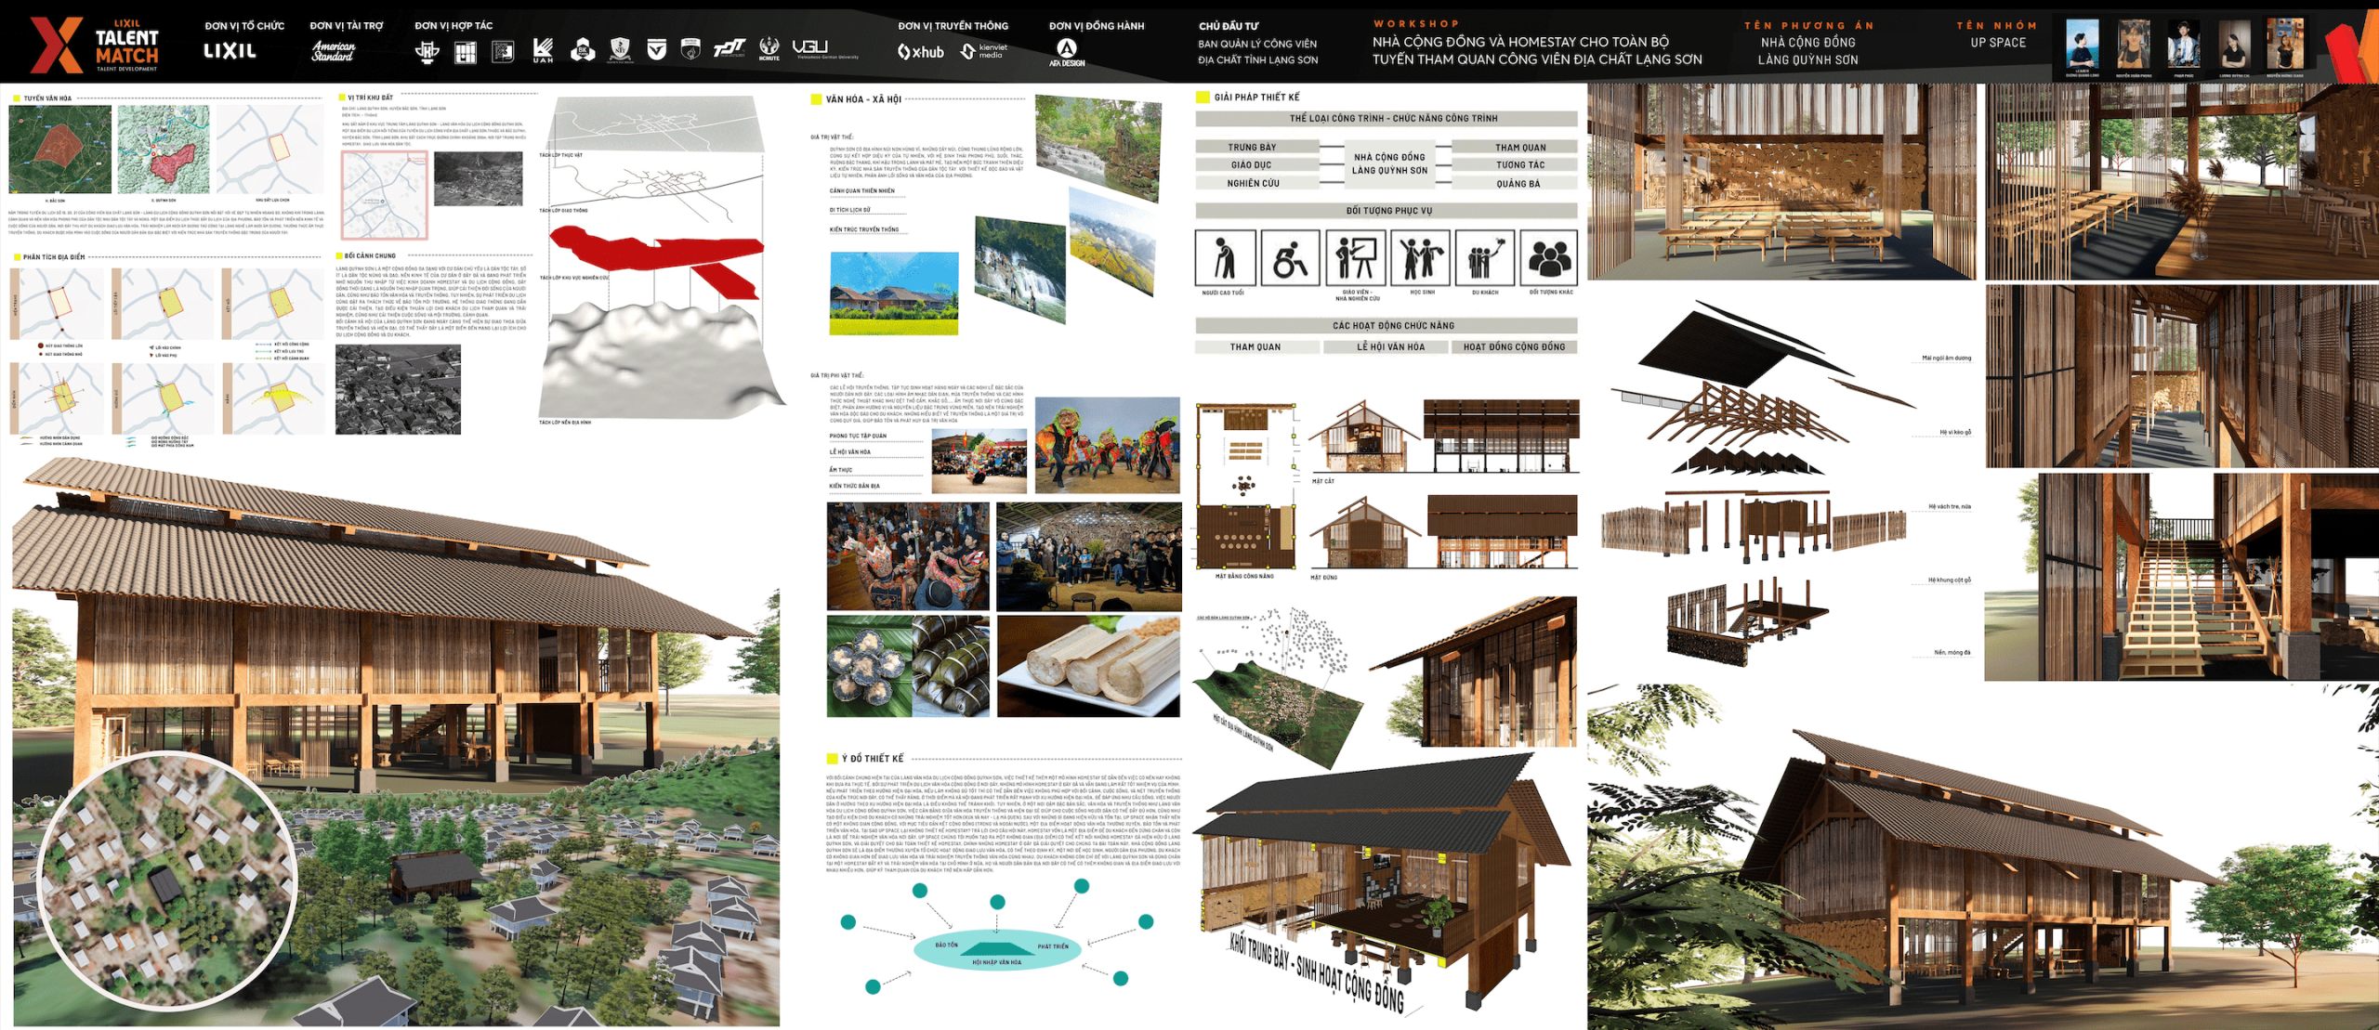Click the 'ĐƠN VỊ HỢP TÁC' header label
This screenshot has width=2379, height=1030.
click(453, 26)
